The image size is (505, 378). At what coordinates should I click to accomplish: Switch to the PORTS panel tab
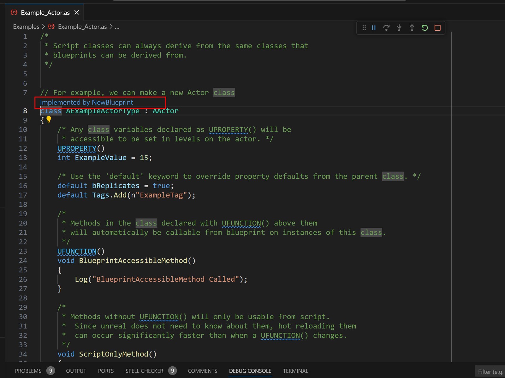pos(106,371)
